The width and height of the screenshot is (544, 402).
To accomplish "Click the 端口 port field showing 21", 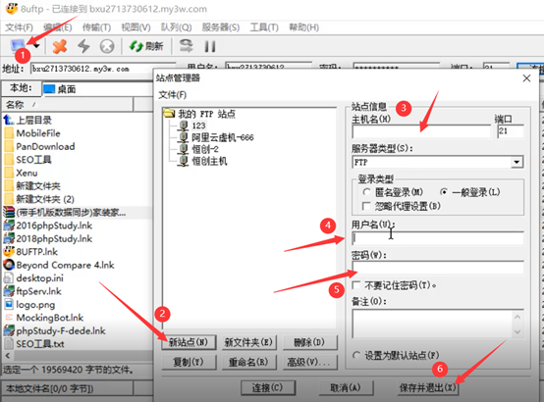I will 511,131.
